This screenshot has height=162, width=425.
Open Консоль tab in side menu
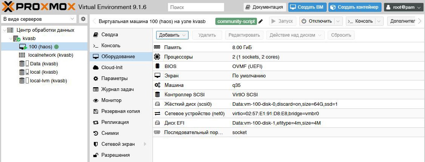coord(121,45)
